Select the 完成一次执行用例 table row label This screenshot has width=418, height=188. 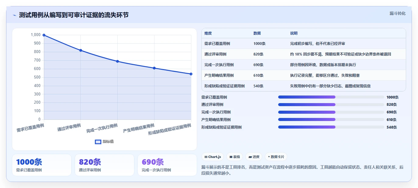click(219, 65)
